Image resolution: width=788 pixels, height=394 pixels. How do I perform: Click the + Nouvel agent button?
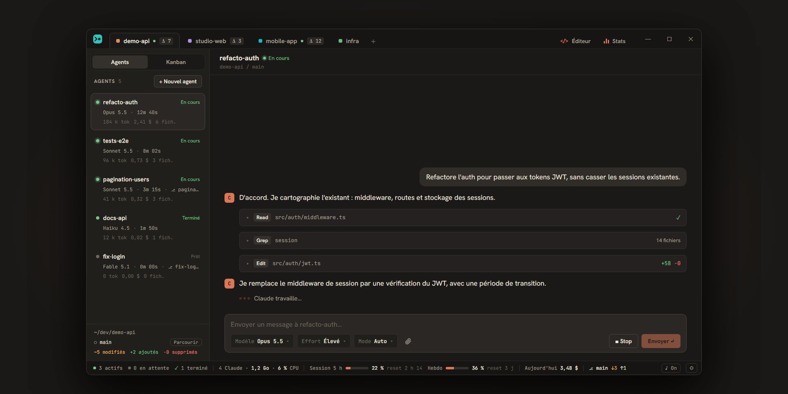tap(178, 81)
